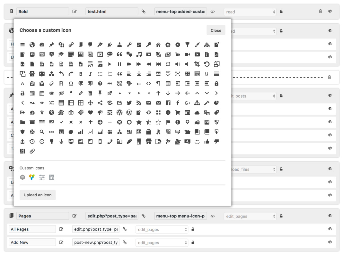Hide the Add New submenu item
The height and width of the screenshot is (254, 343).
click(x=330, y=242)
